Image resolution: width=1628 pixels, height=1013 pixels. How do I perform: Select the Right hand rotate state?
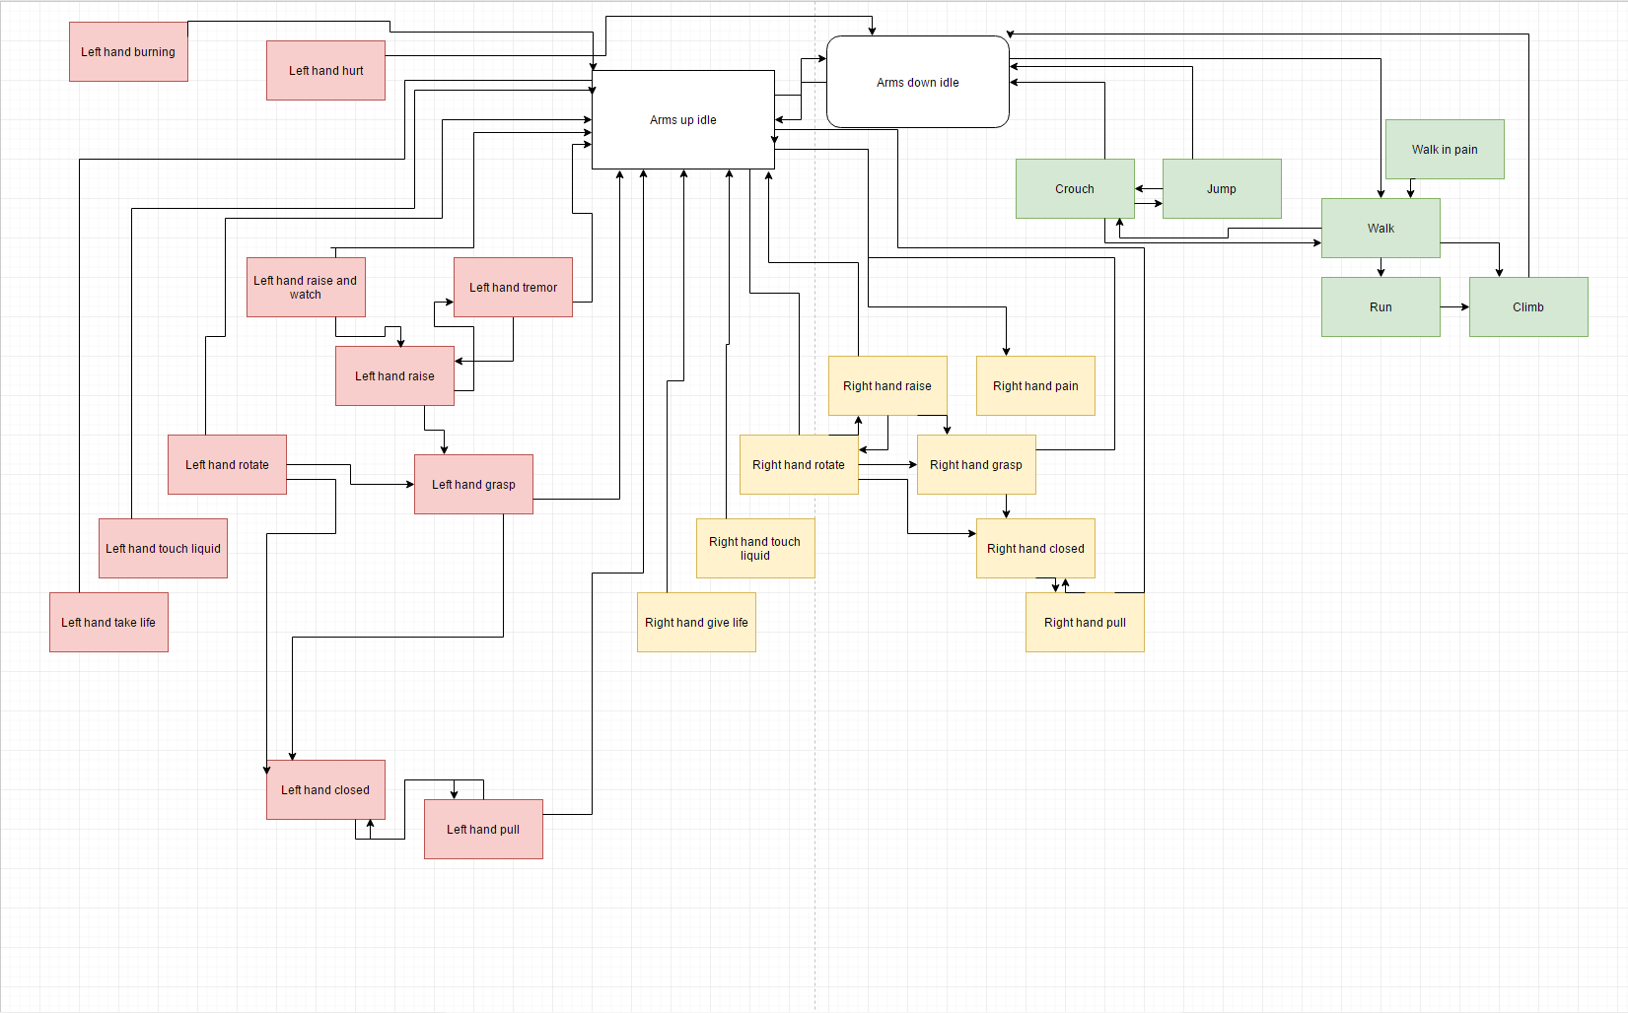[799, 464]
